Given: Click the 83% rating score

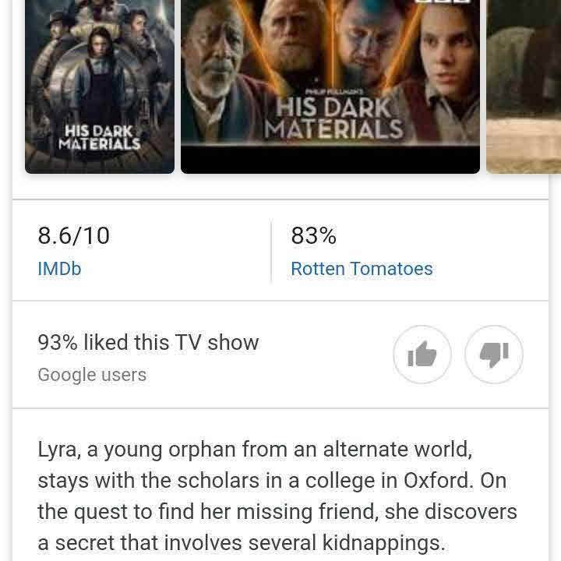Looking at the screenshot, I should pos(313,236).
